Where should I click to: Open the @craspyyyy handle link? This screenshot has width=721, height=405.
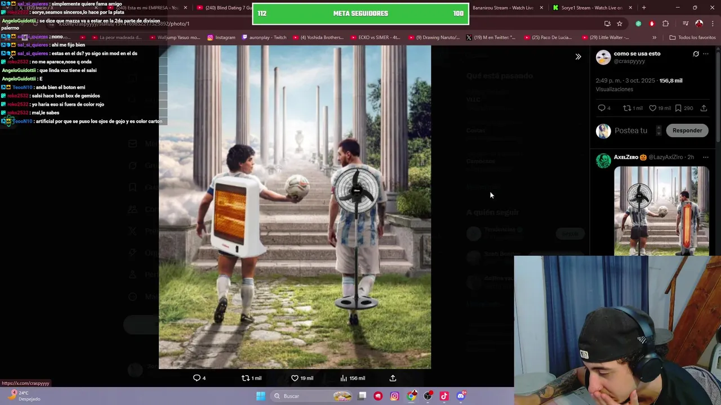pos(629,61)
